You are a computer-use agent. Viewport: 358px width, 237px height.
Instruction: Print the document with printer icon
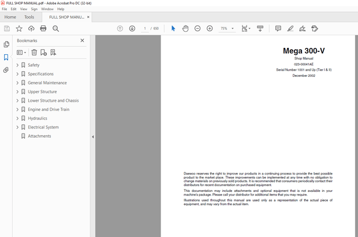[43, 28]
